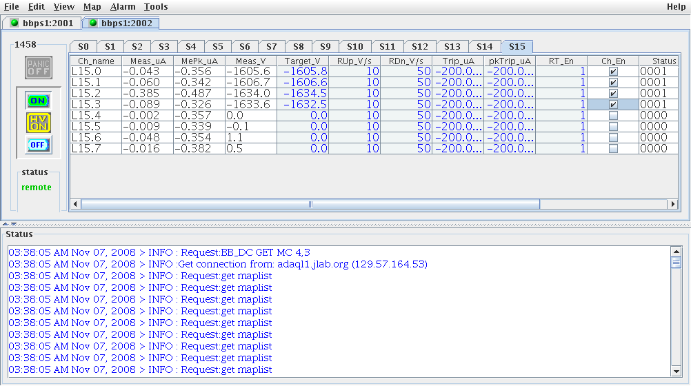Click the Ch_name column header

click(x=96, y=61)
